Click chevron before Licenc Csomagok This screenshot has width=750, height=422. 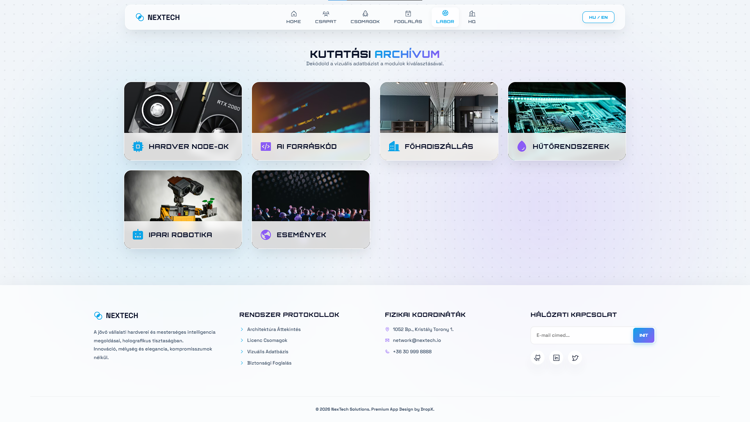[x=242, y=340]
